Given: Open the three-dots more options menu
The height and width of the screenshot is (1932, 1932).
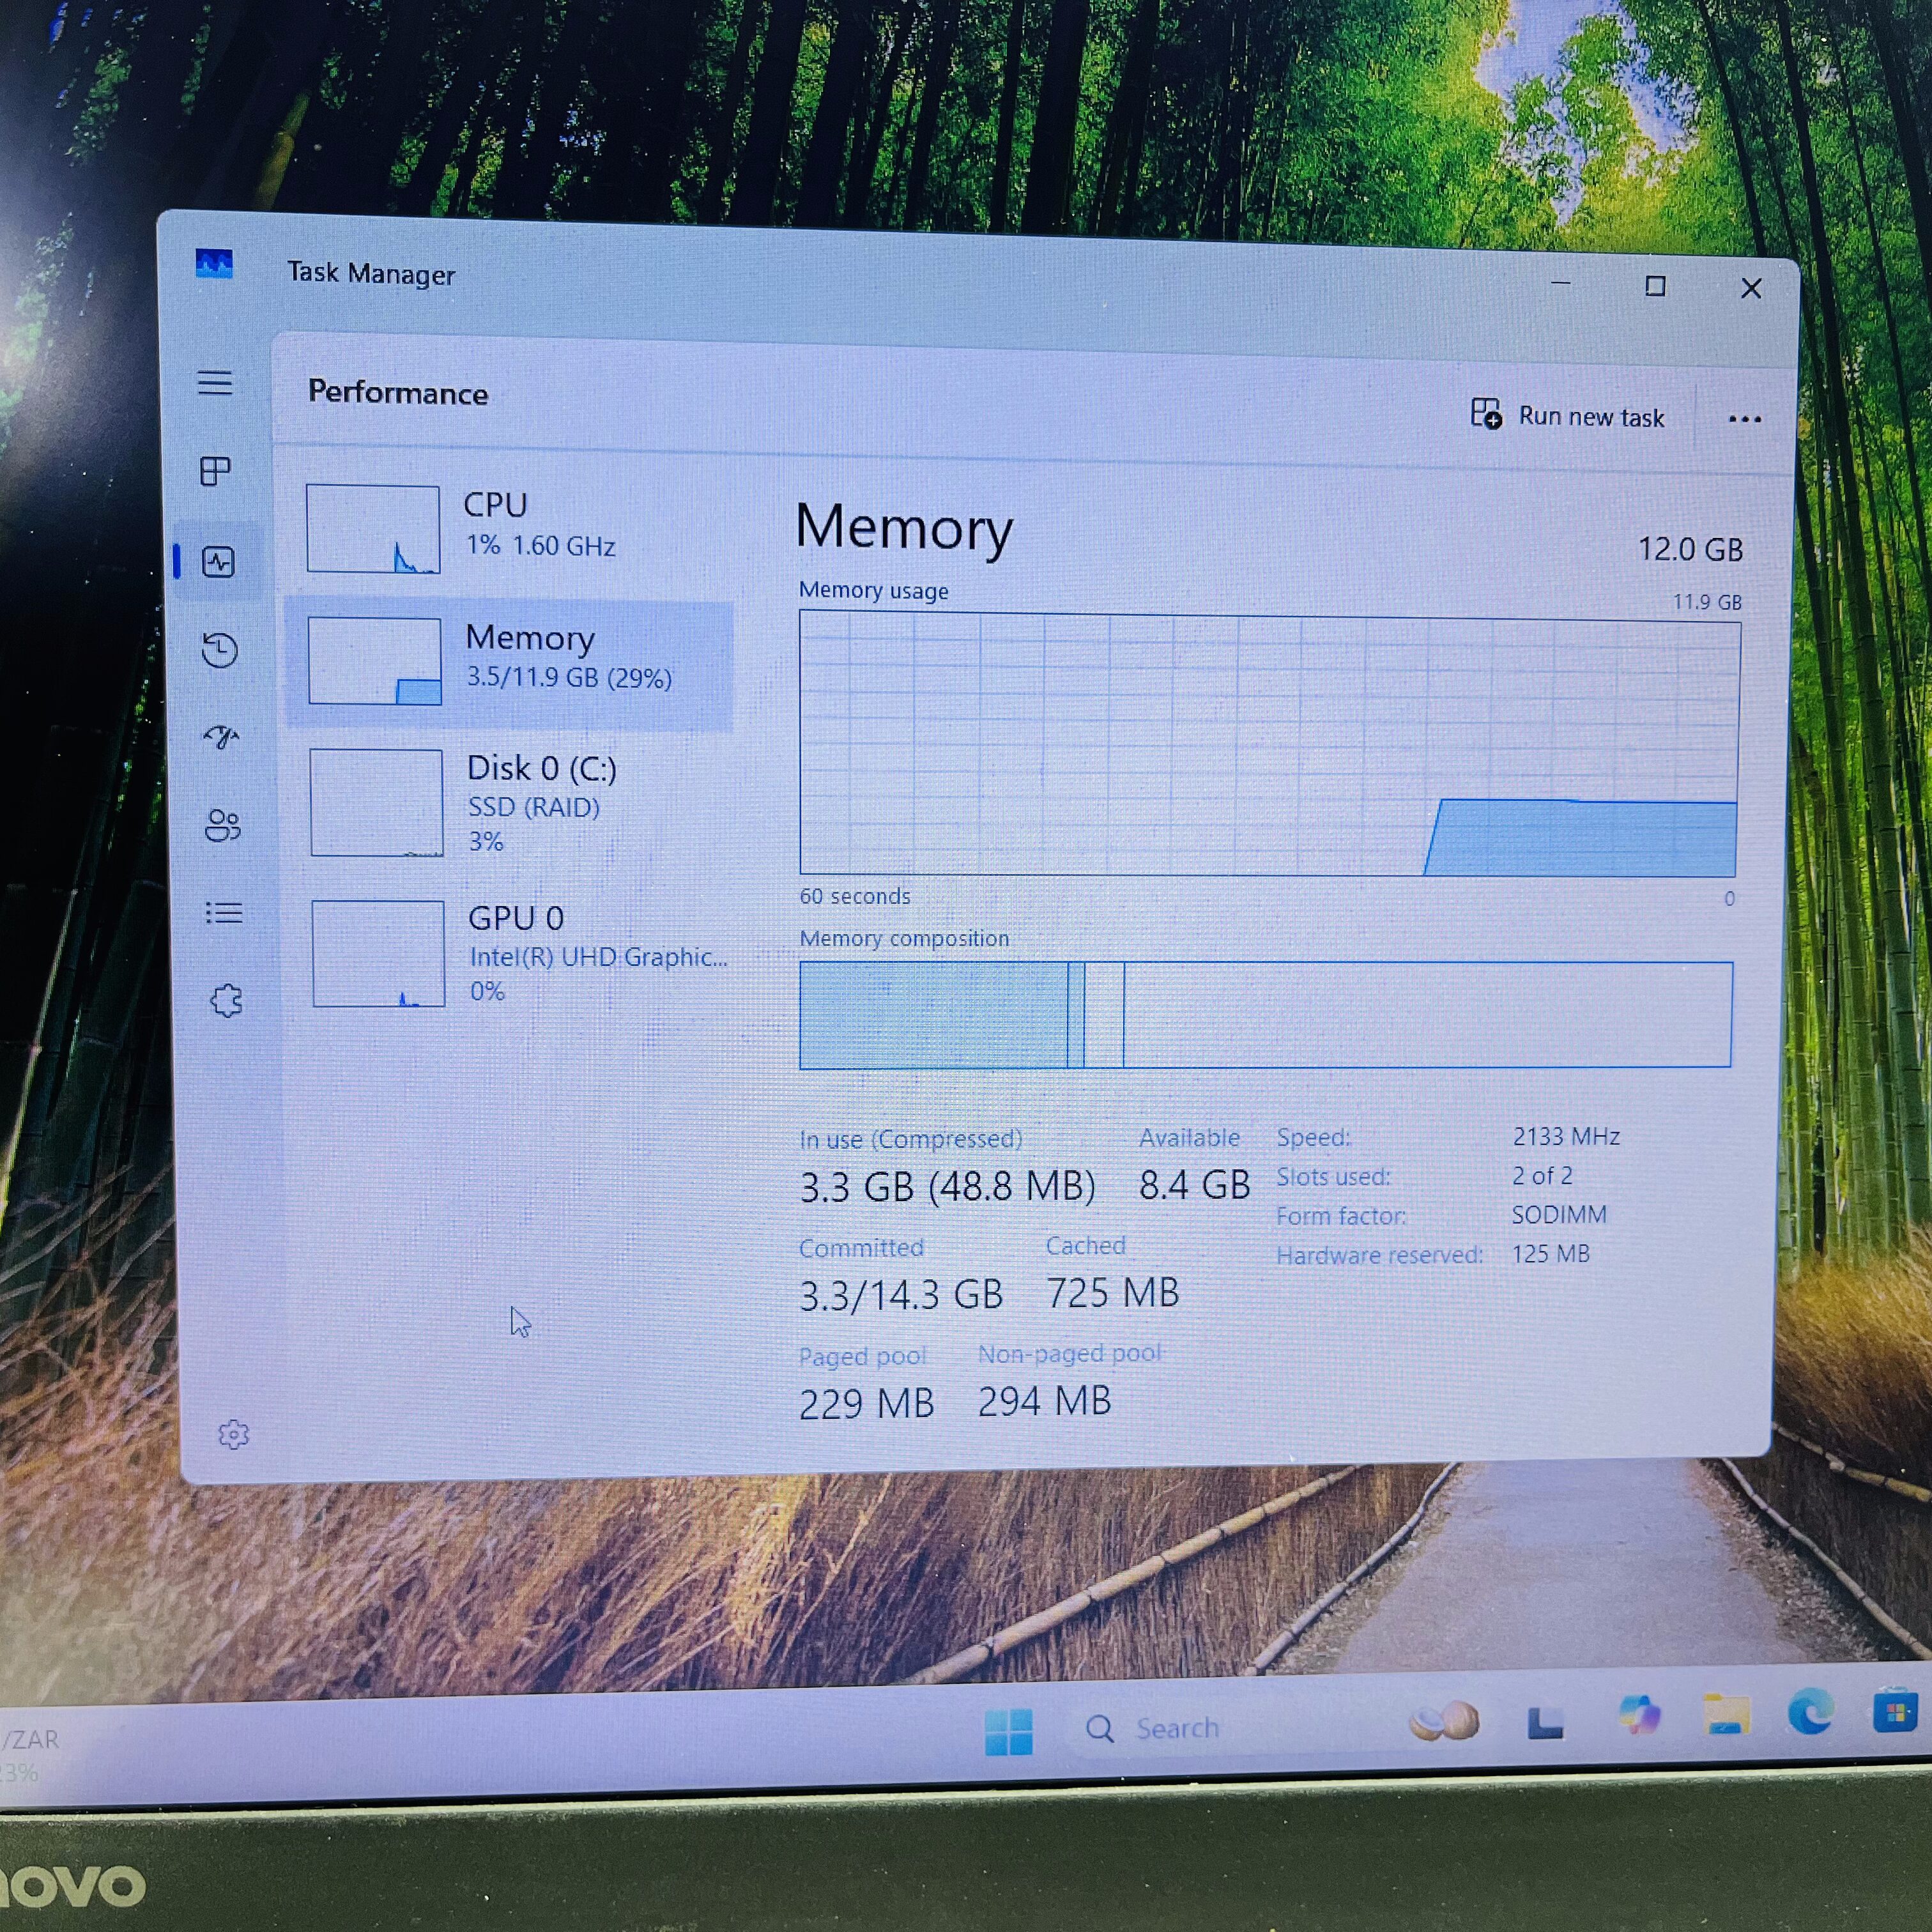Looking at the screenshot, I should coord(1745,419).
